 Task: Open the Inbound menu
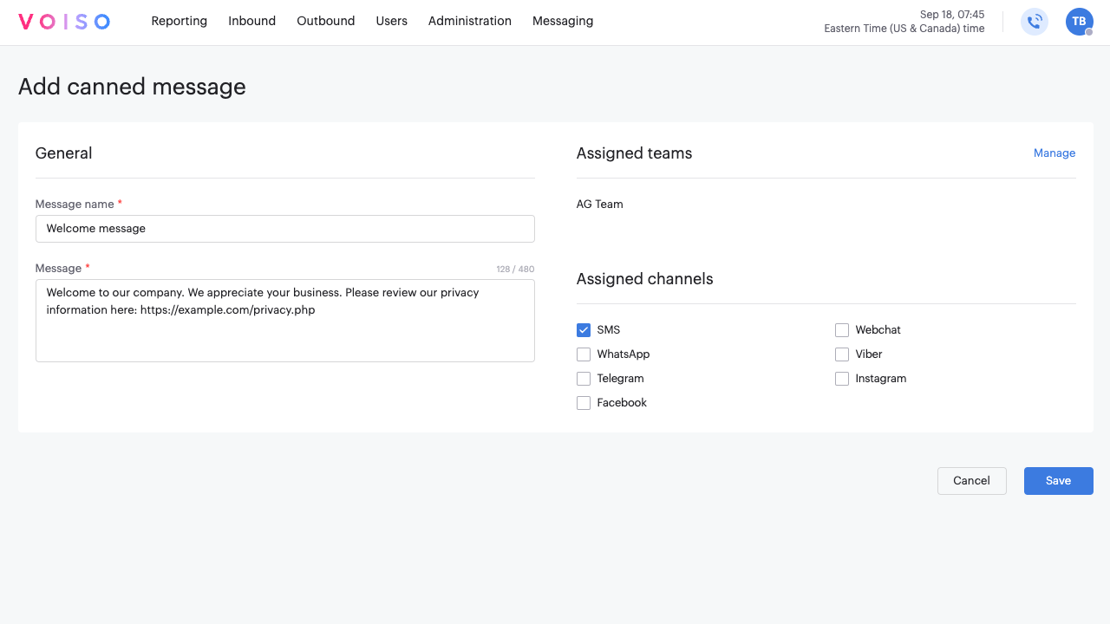(x=252, y=21)
